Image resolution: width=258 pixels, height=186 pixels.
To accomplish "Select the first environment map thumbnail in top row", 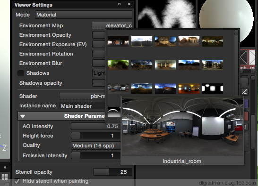I will click(118, 41).
